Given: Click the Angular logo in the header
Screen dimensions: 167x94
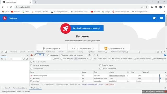Looking at the screenshot, I should [5, 18].
